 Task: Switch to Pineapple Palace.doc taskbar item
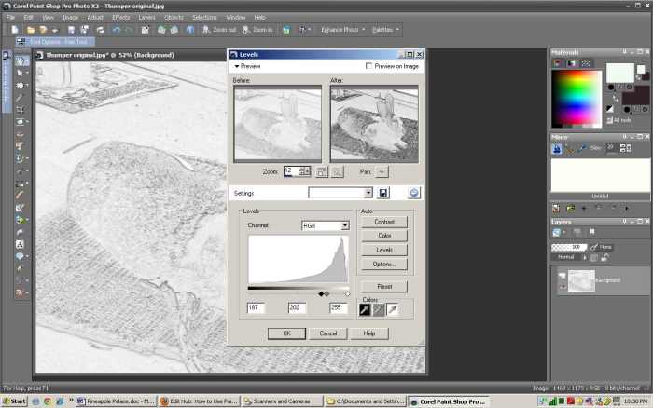click(116, 401)
